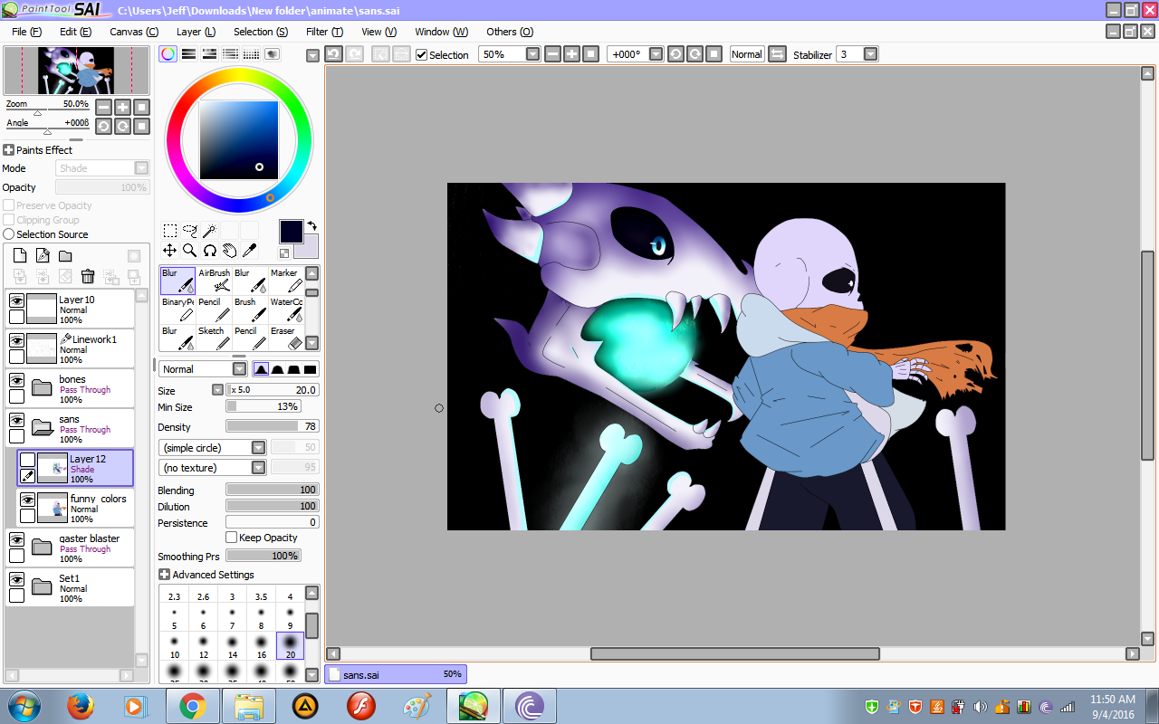Open the Stabilizer value dropdown
The height and width of the screenshot is (724, 1159).
click(x=870, y=54)
